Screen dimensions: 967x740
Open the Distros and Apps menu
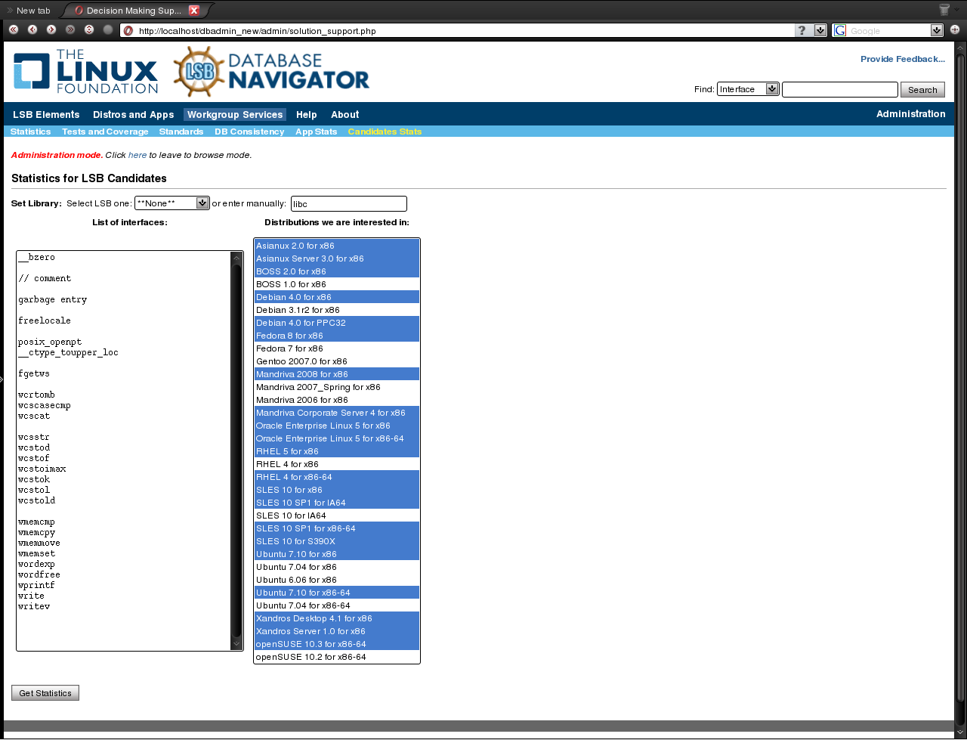(x=134, y=115)
